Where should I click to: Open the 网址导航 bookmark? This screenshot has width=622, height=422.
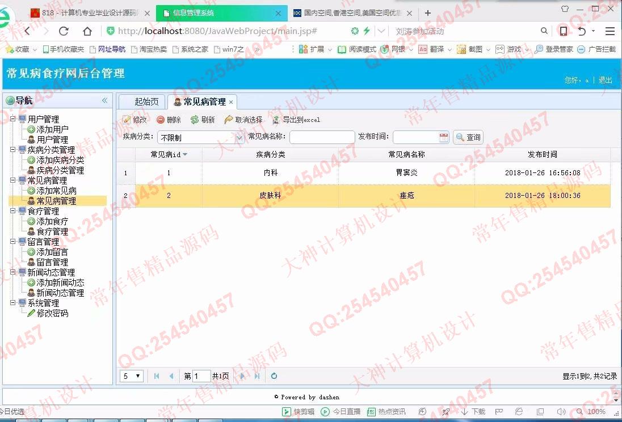tap(108, 49)
